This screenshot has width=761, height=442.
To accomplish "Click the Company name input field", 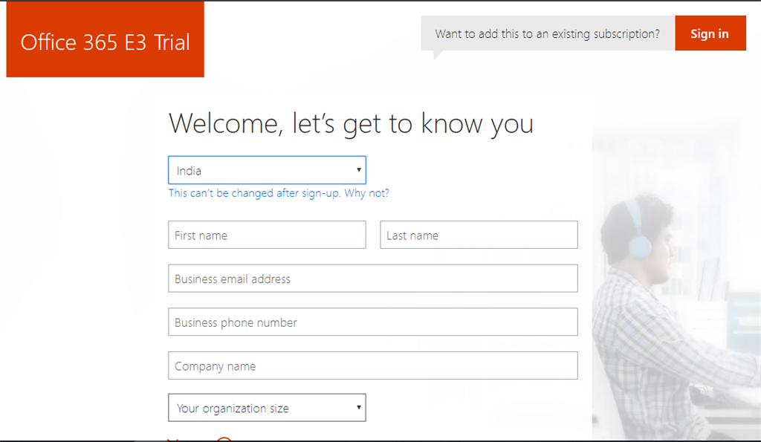I will point(372,365).
